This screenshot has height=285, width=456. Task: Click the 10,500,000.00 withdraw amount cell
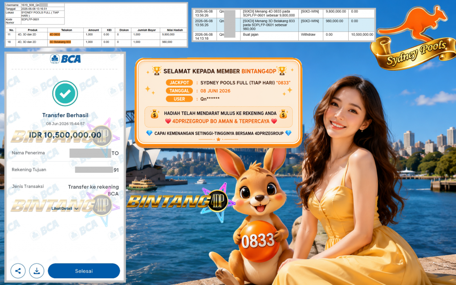362,35
